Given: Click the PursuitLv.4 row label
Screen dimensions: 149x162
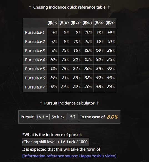Looking at the screenshot, I should 35,60.
